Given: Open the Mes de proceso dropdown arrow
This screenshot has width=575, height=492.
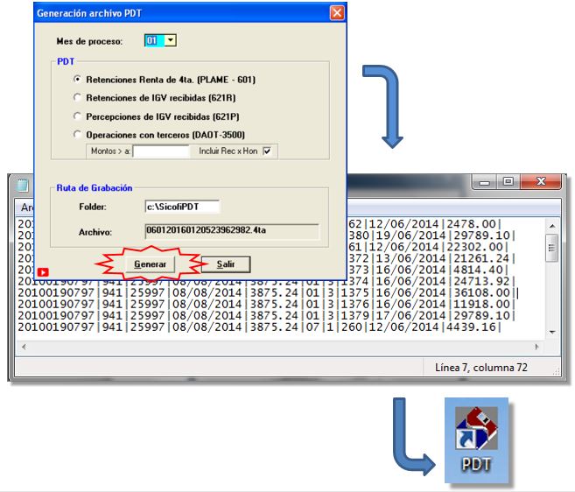Looking at the screenshot, I should pyautogui.click(x=171, y=40).
